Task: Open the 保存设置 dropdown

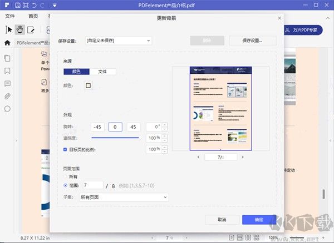Action: (x=119, y=40)
